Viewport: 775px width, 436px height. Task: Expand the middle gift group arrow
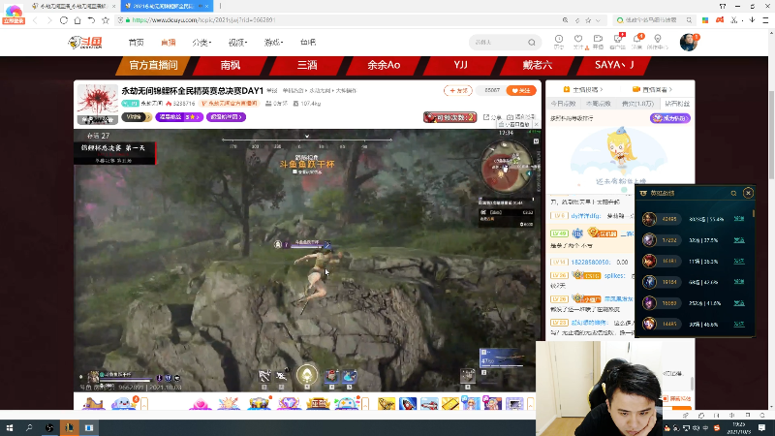click(x=365, y=404)
